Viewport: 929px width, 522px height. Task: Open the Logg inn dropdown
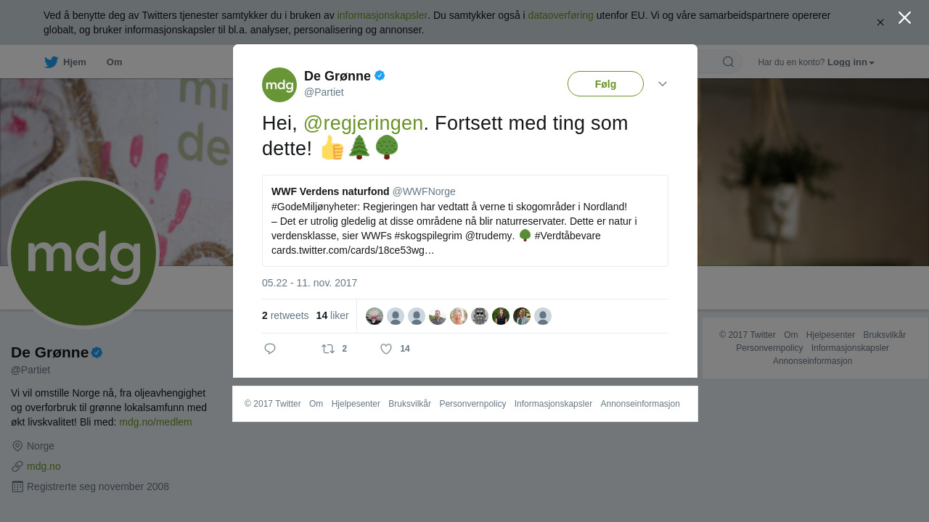pos(851,62)
